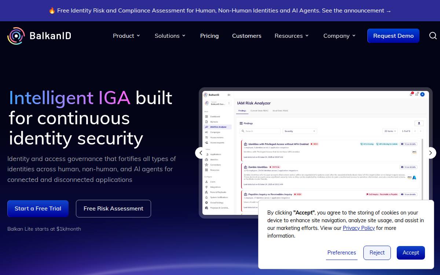Viewport: 440px width, 275px height.
Task: Select the Findings tab
Action: coord(242,111)
